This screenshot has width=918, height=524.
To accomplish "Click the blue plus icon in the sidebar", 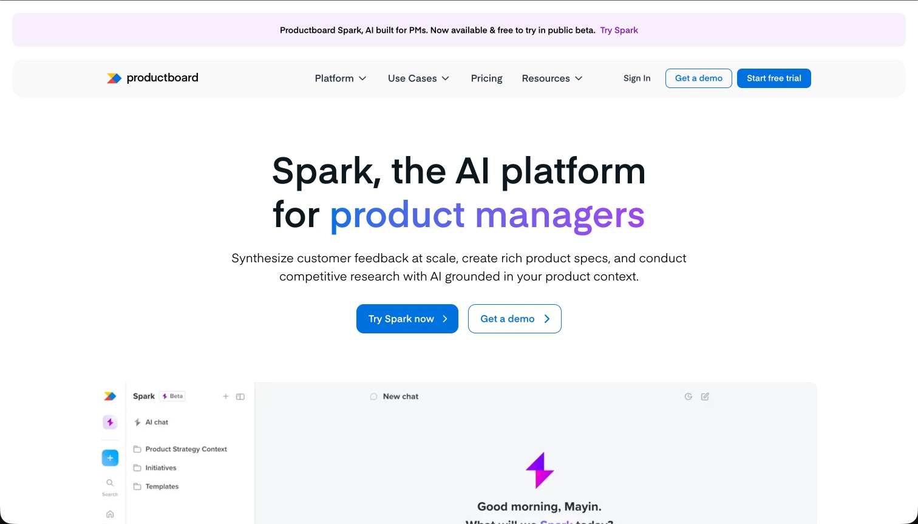I will point(110,457).
